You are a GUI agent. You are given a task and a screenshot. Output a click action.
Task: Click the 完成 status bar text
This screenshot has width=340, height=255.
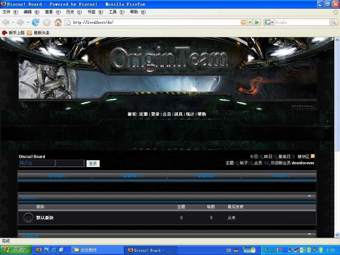[6, 241]
